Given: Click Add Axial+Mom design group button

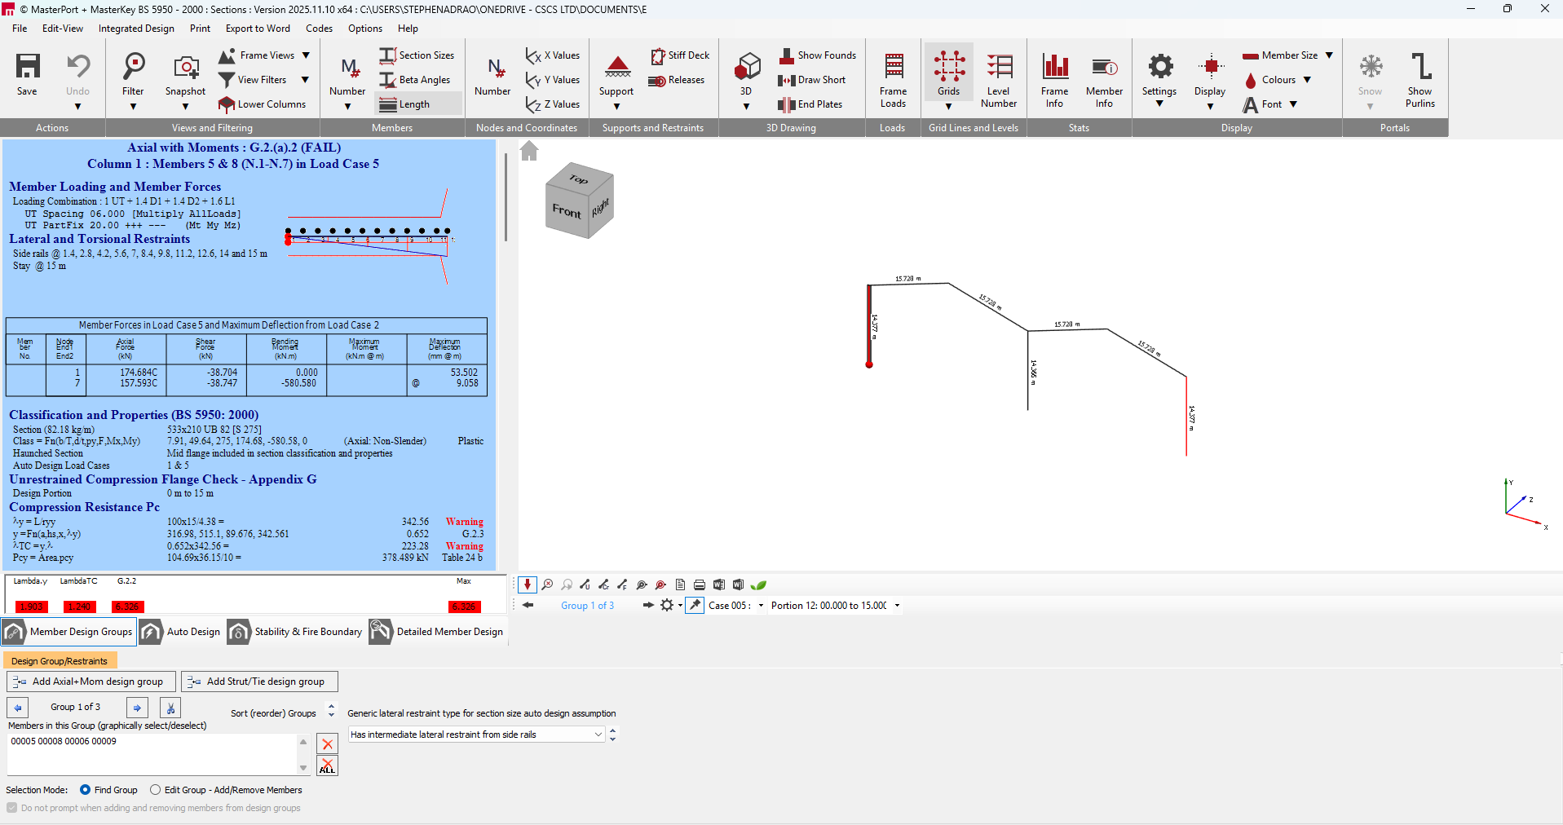Looking at the screenshot, I should (91, 682).
